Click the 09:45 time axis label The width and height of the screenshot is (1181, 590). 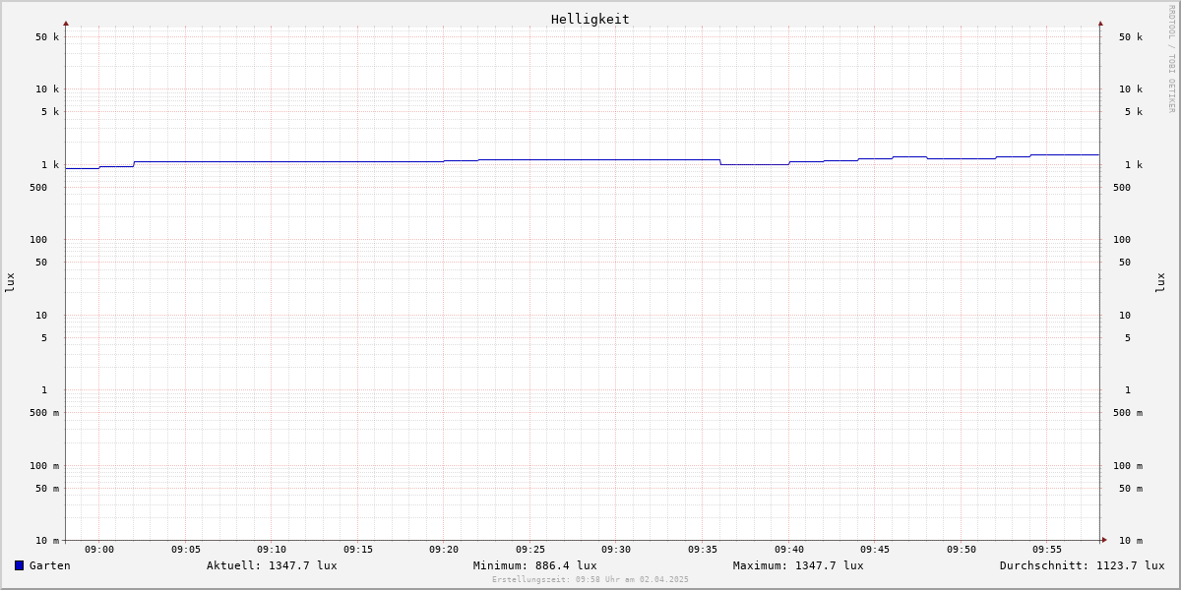point(875,550)
